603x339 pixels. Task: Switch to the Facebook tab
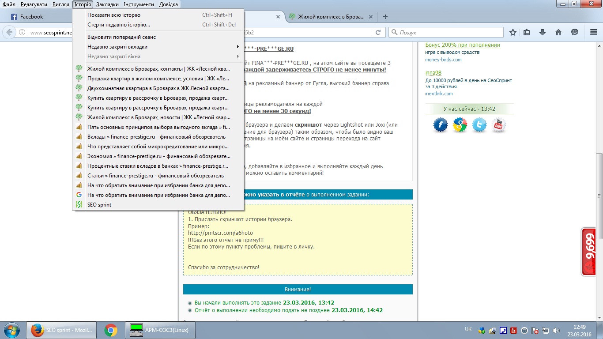(x=38, y=17)
